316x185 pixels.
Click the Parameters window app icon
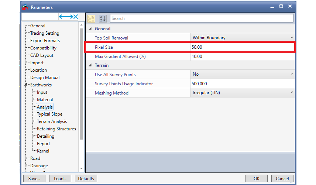click(25, 7)
